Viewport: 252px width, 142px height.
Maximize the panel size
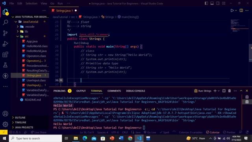241,91
